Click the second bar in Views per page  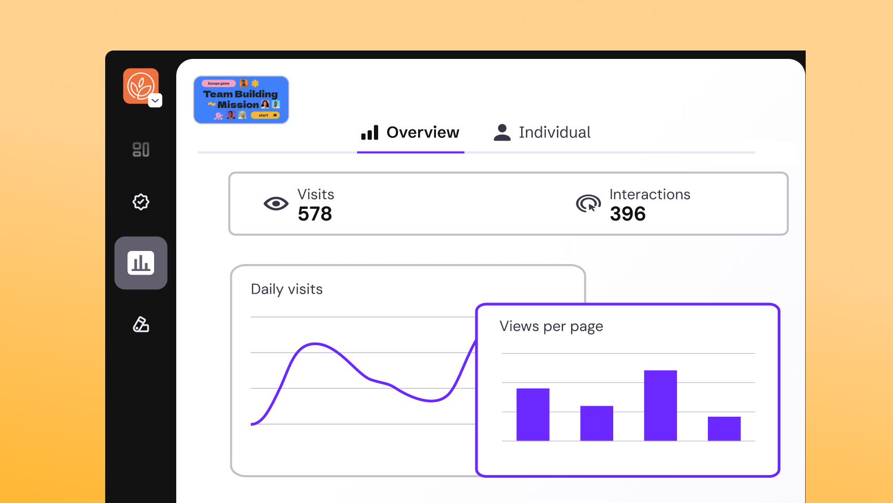click(x=597, y=424)
